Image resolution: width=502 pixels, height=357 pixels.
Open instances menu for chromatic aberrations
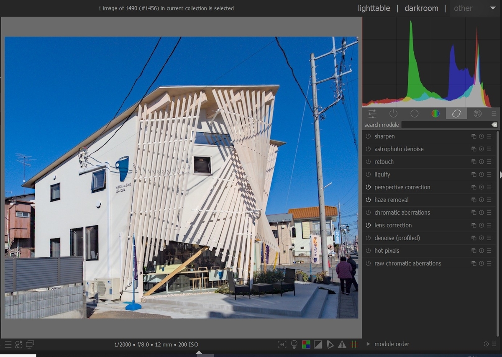474,213
